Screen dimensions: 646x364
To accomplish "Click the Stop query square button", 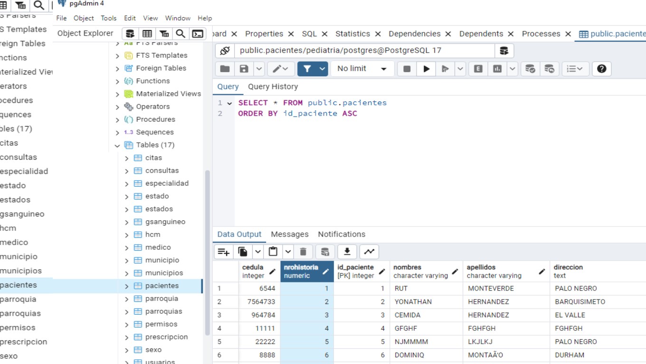I will 407,69.
